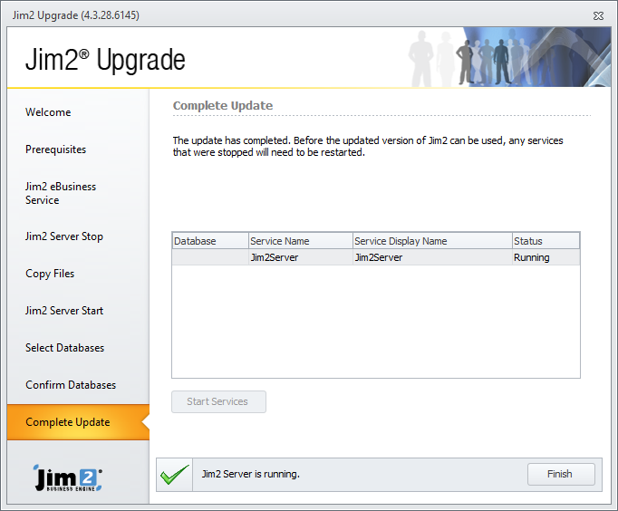Click the Start Services button
This screenshot has width=618, height=511.
click(x=218, y=401)
